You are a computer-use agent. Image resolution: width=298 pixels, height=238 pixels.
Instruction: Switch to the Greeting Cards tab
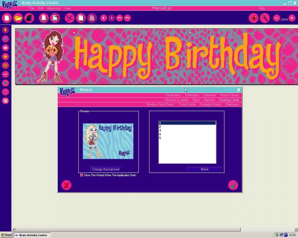pos(229,100)
